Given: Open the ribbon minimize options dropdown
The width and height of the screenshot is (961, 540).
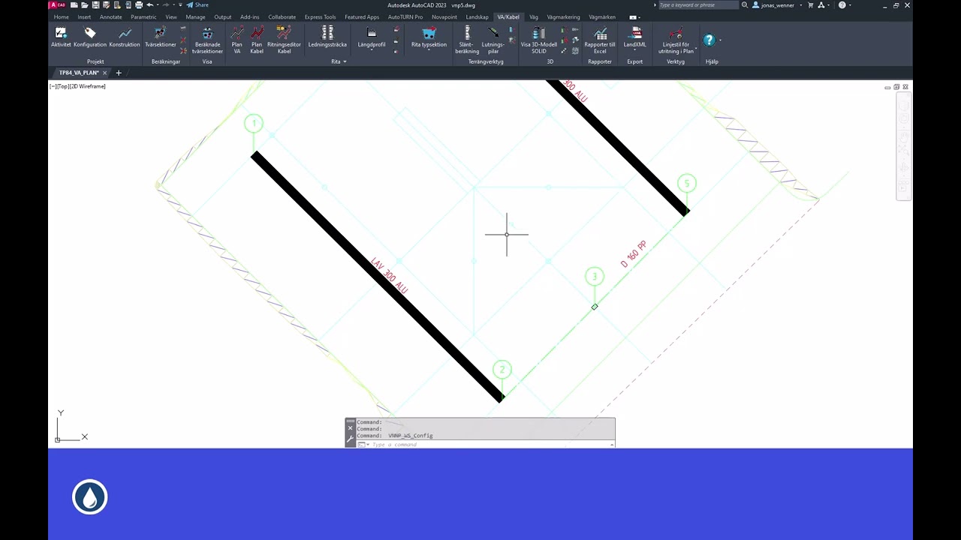Looking at the screenshot, I should 640,17.
